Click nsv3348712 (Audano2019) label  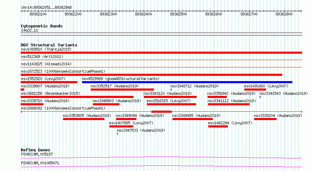(x=195, y=86)
